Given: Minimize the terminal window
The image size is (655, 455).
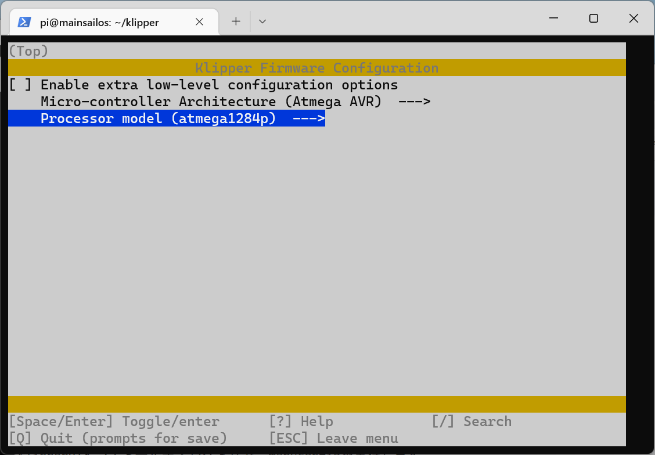Looking at the screenshot, I should click(553, 18).
